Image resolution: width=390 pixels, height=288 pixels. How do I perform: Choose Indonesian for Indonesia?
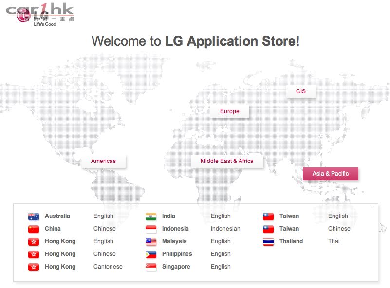[x=225, y=229]
